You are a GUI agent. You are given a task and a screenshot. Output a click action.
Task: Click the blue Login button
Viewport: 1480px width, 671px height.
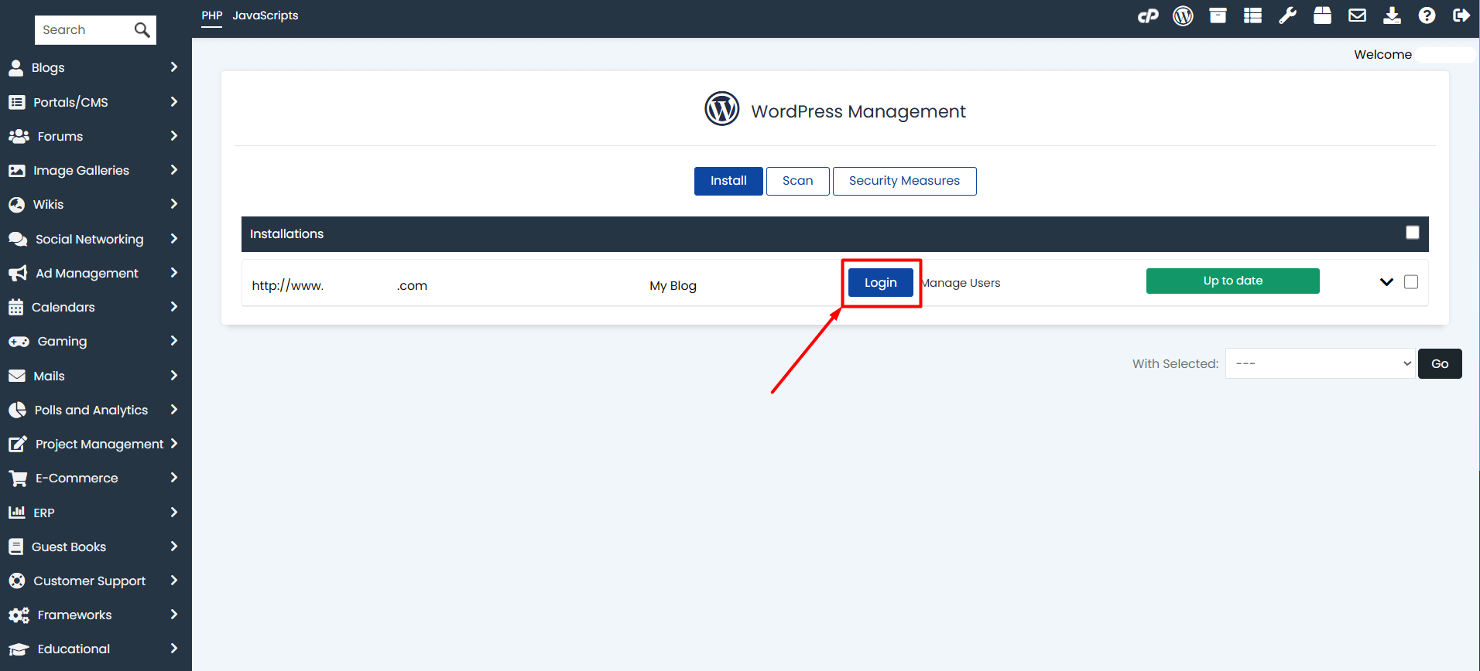(x=881, y=283)
